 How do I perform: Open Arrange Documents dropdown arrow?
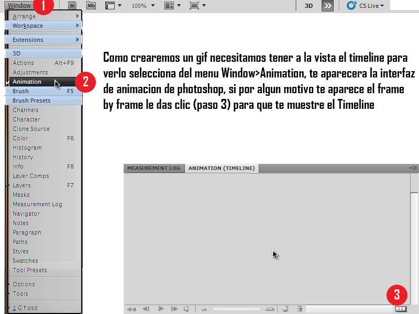point(179,6)
